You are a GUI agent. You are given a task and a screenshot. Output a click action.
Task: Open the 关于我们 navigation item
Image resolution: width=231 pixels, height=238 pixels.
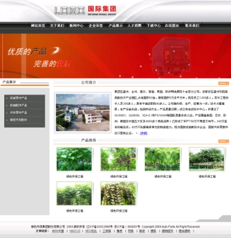pos(57,26)
